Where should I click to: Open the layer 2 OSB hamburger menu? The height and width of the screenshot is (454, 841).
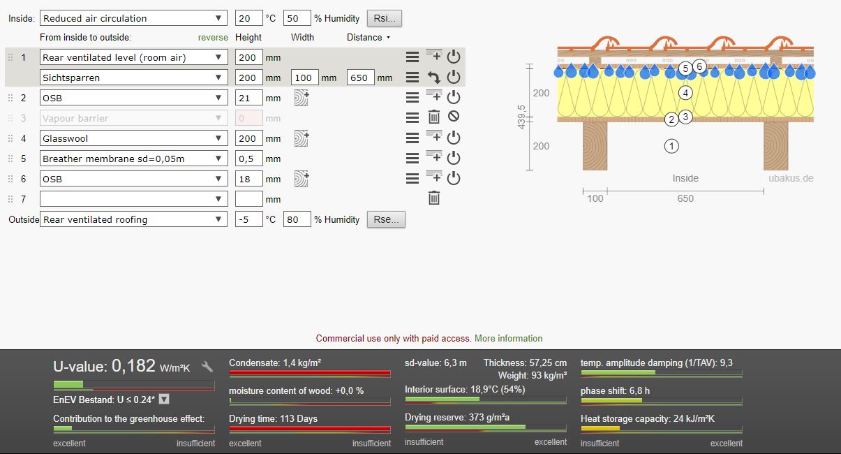click(x=412, y=98)
